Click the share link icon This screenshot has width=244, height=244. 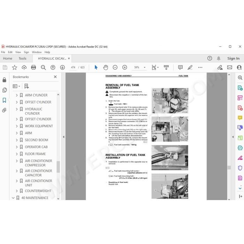220,67
